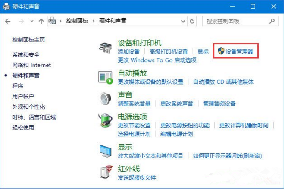285x189 pixels.
Task: Click 发送或接收文件
Action: [x=137, y=177]
